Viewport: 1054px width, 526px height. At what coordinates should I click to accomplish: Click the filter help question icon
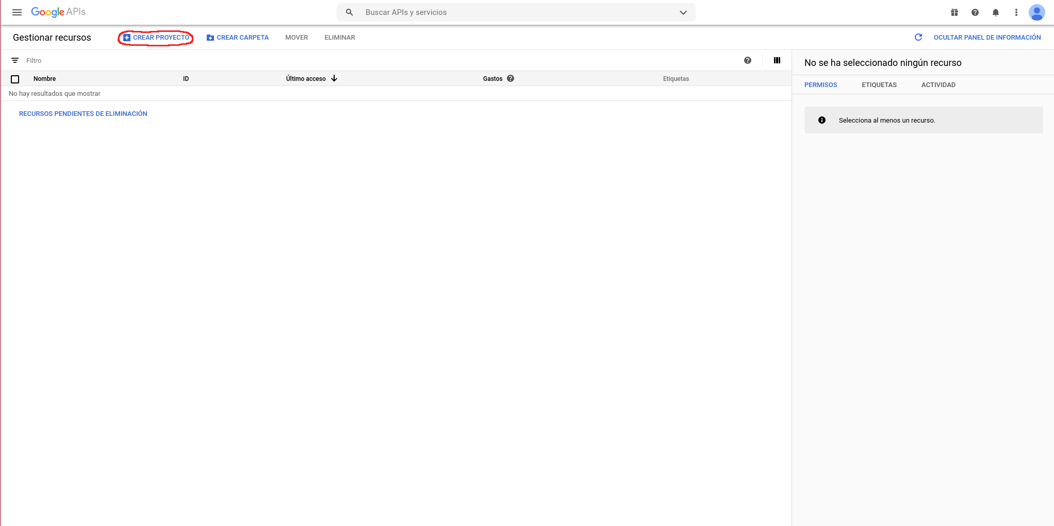pyautogui.click(x=748, y=60)
